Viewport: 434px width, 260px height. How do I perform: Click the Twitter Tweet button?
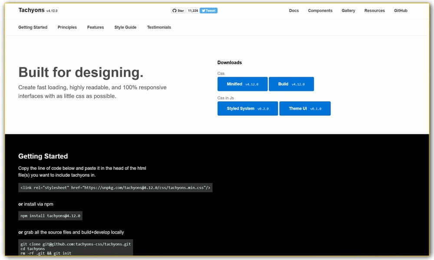pyautogui.click(x=208, y=11)
